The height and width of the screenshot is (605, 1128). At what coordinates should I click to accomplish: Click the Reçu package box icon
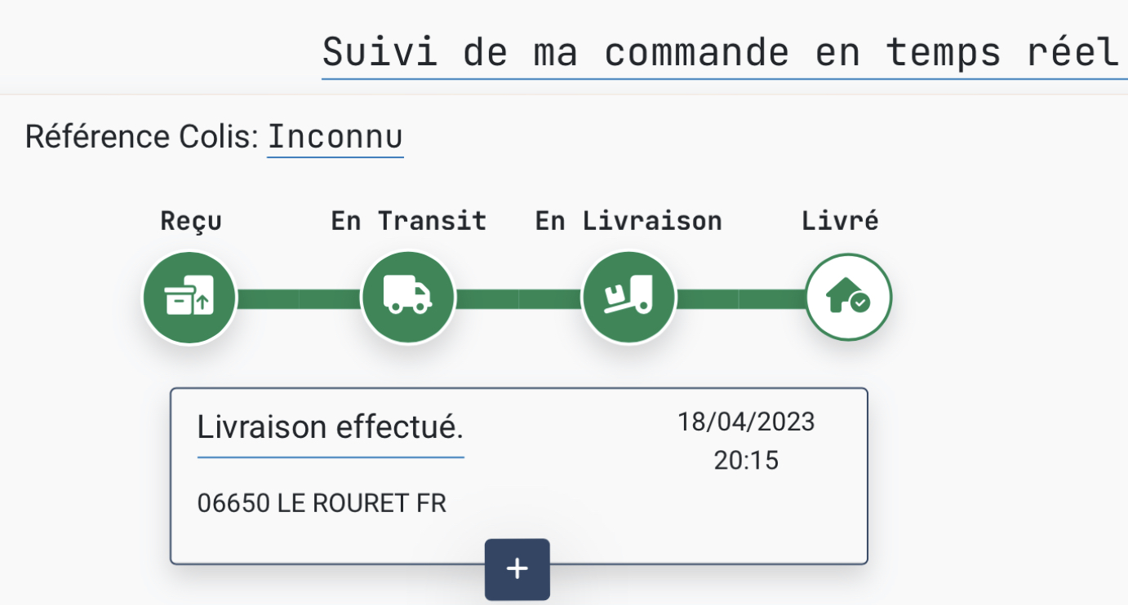189,298
